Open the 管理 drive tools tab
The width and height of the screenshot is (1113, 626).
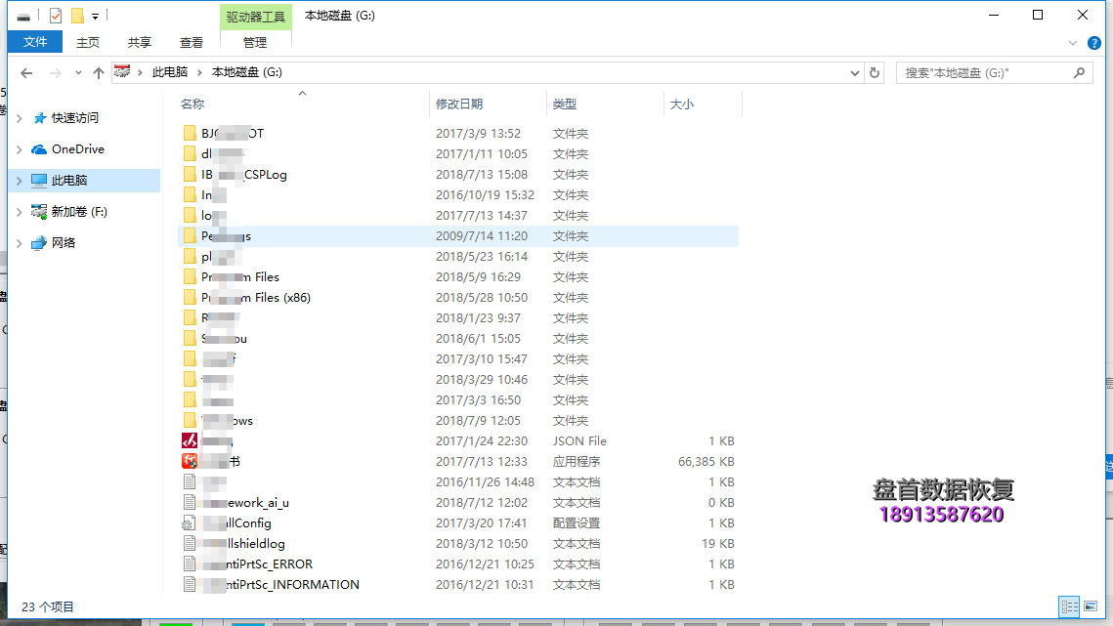255,42
